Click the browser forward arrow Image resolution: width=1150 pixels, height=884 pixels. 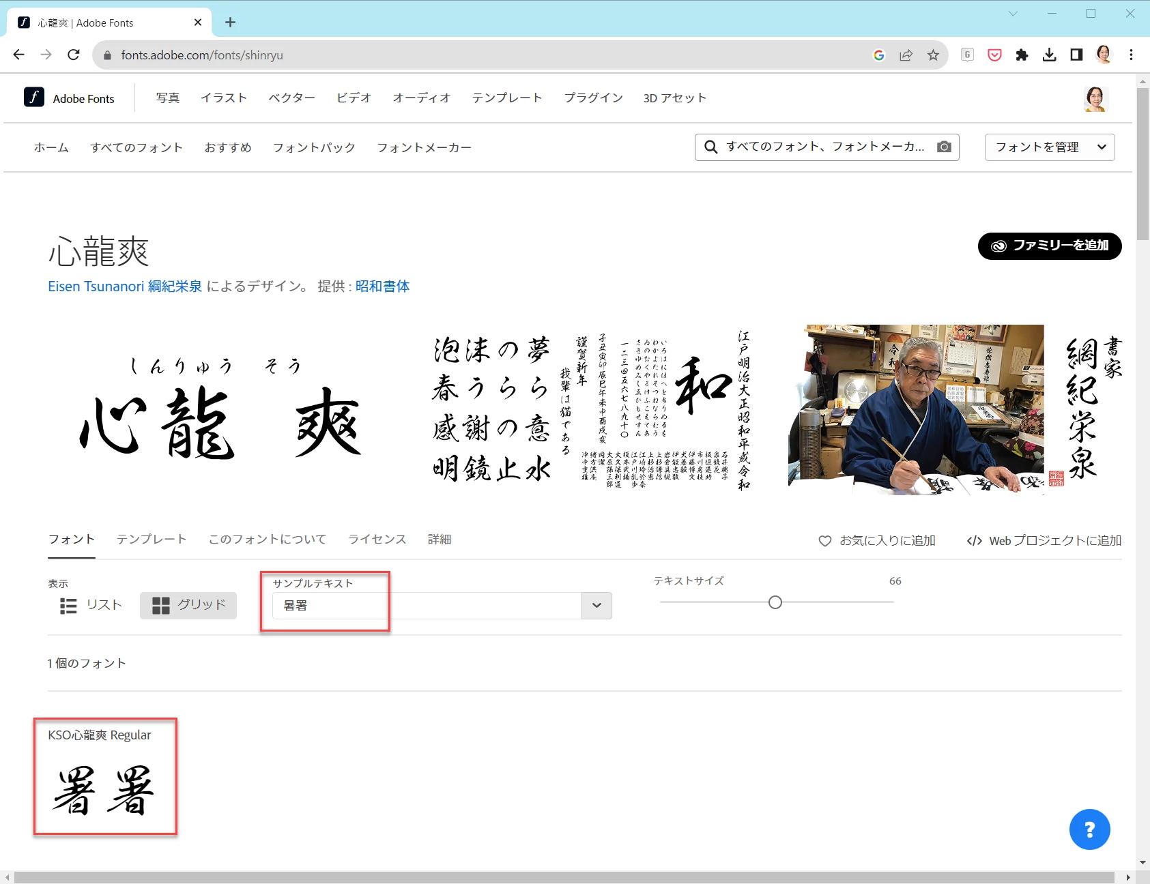click(46, 55)
